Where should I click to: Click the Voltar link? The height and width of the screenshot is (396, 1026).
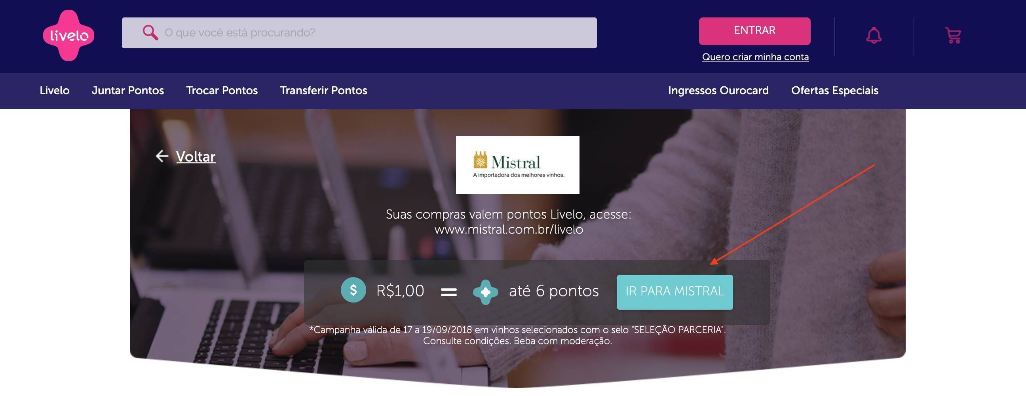[196, 156]
